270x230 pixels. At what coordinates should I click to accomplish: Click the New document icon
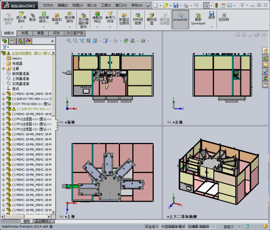pos(155,5)
